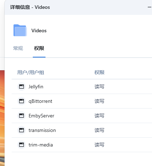Viewport: 152px width, 166px height.
Task: Select the 权限 tab
Action: pyautogui.click(x=39, y=48)
